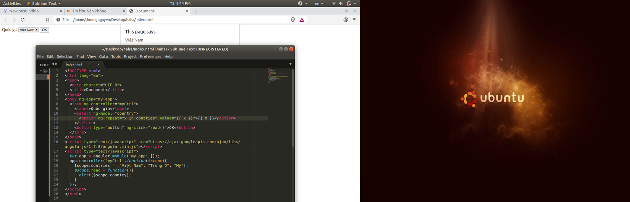Click the Wi-Fi icon in system tray
The image size is (630, 202).
[334, 3]
